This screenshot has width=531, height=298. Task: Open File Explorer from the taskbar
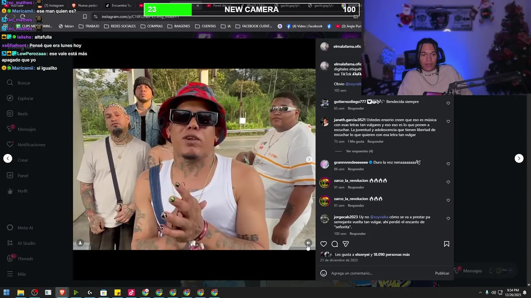[x=20, y=292]
